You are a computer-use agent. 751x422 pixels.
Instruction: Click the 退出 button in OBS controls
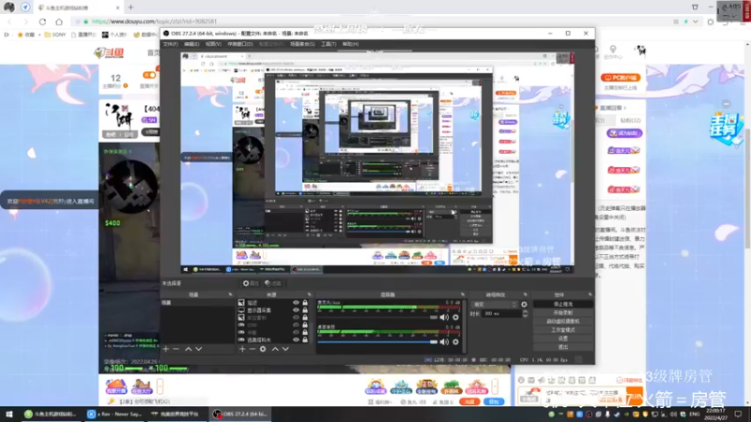coord(562,347)
